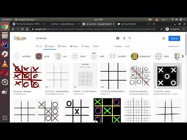Open the Chrome three-dot menu
Image resolution: width=187 pixels, height=140 pixels.
tap(184, 29)
